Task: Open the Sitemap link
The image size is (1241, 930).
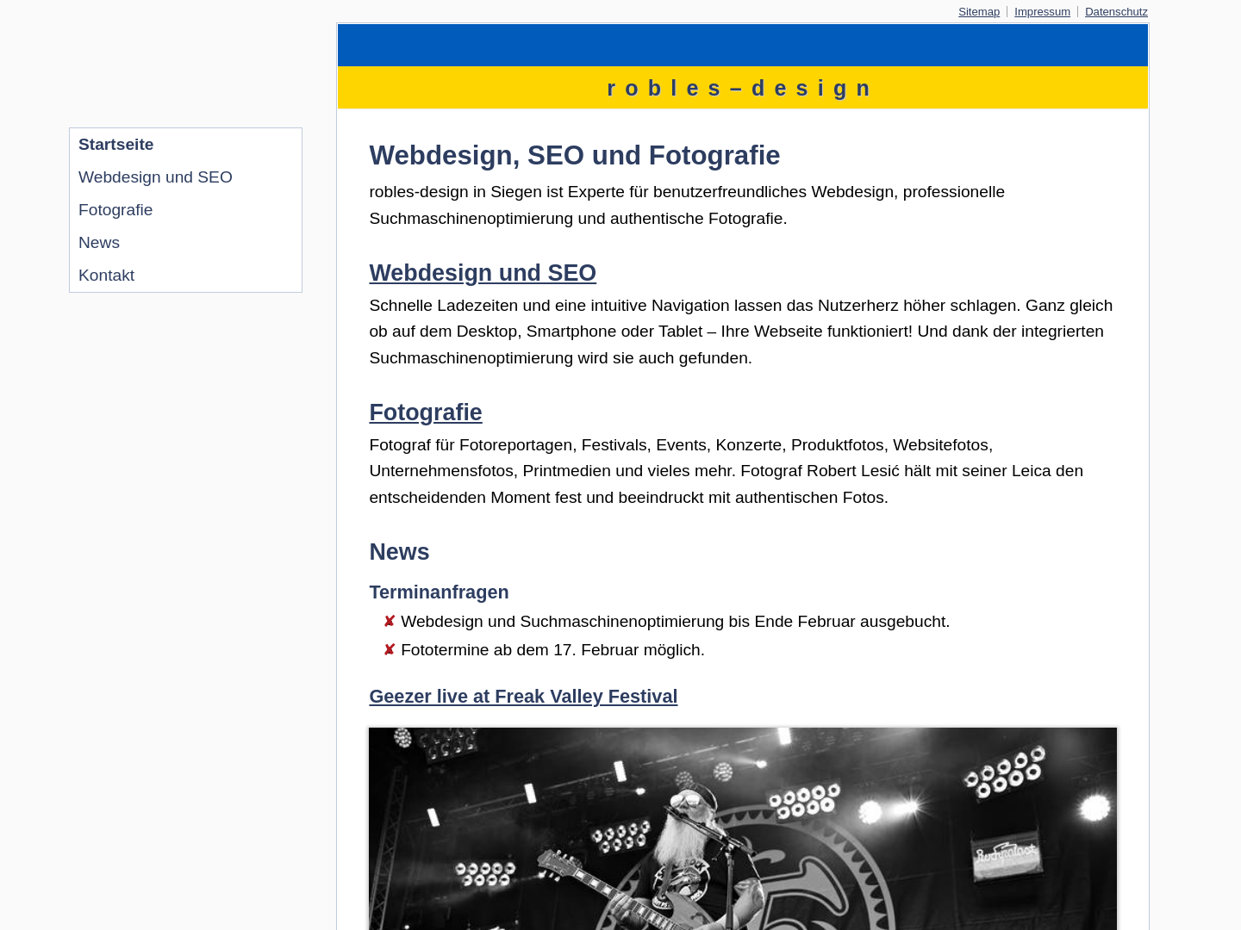Action: (x=979, y=11)
